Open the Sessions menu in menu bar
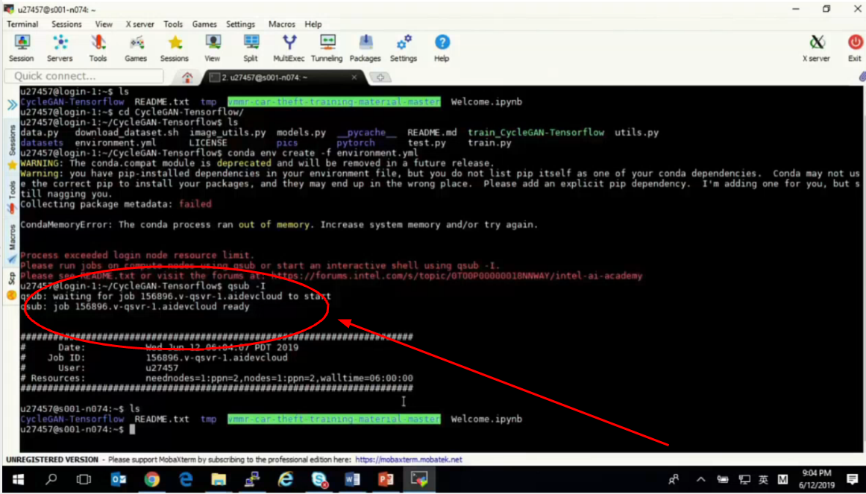This screenshot has width=866, height=494. click(66, 25)
